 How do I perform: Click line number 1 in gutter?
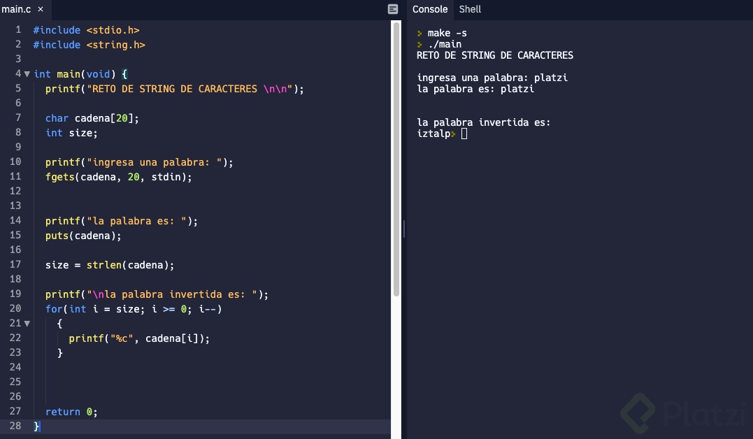18,30
